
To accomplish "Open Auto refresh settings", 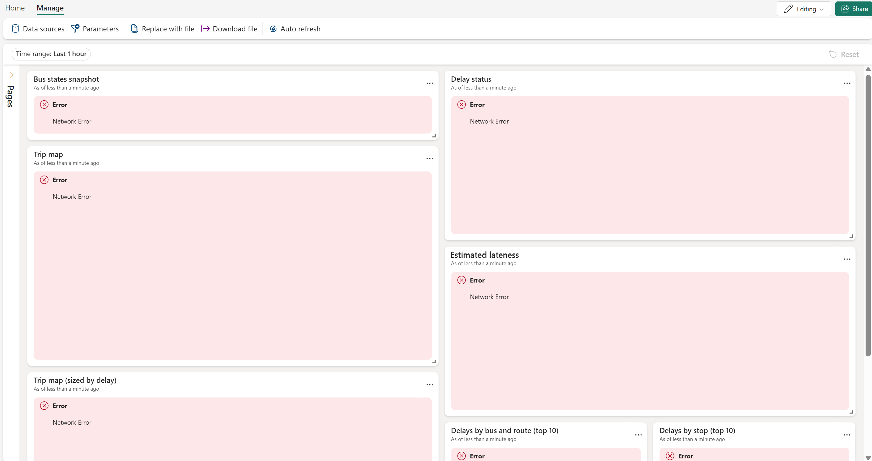I will 273,29.
